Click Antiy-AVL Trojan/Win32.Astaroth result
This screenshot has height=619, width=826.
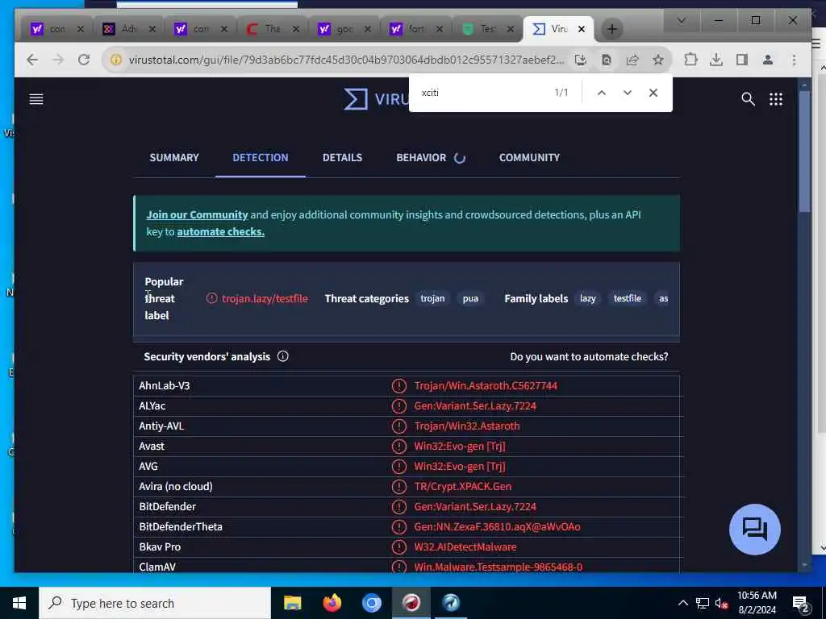[467, 426]
